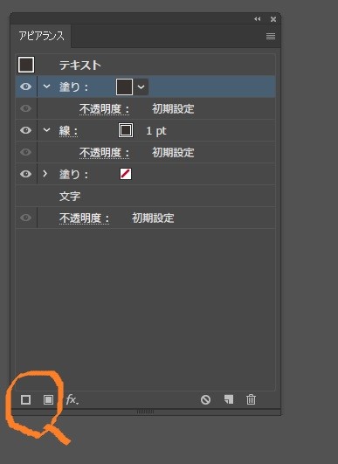Toggle eye on 不透明度 row under 線
The height and width of the screenshot is (464, 338).
point(25,152)
